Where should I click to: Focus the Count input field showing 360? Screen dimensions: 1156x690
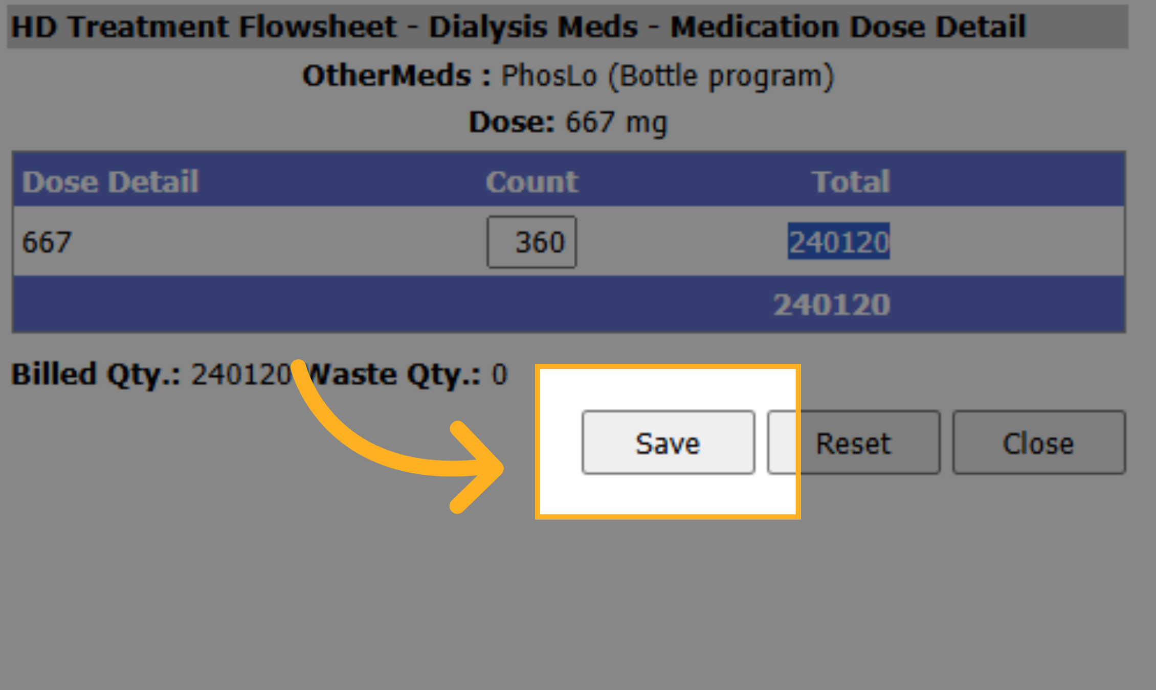point(531,242)
